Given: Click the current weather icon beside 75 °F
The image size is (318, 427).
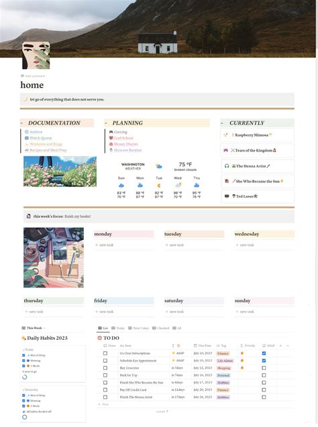Looking at the screenshot, I should 158,166.
